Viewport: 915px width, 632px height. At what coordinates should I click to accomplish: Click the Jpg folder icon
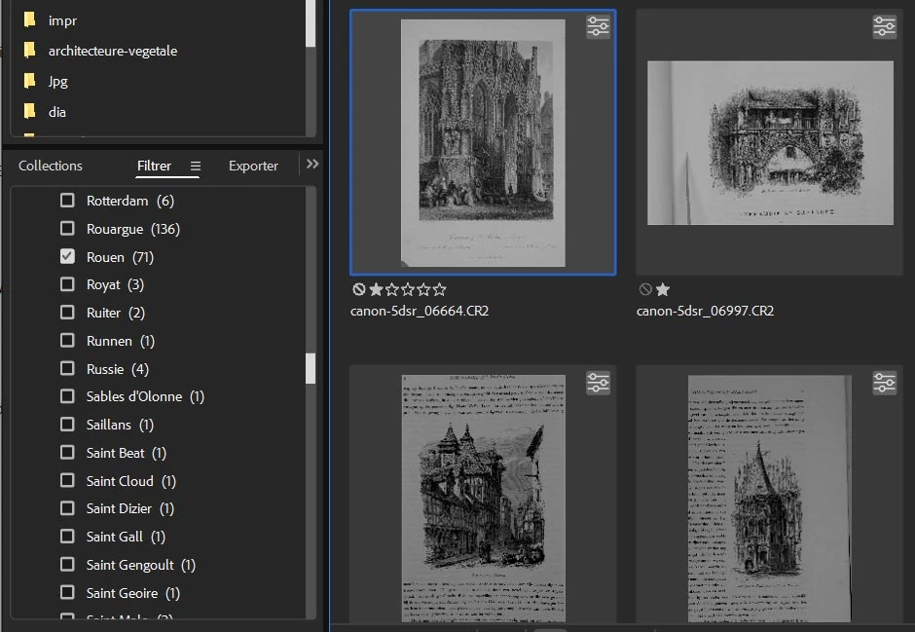pyautogui.click(x=30, y=81)
